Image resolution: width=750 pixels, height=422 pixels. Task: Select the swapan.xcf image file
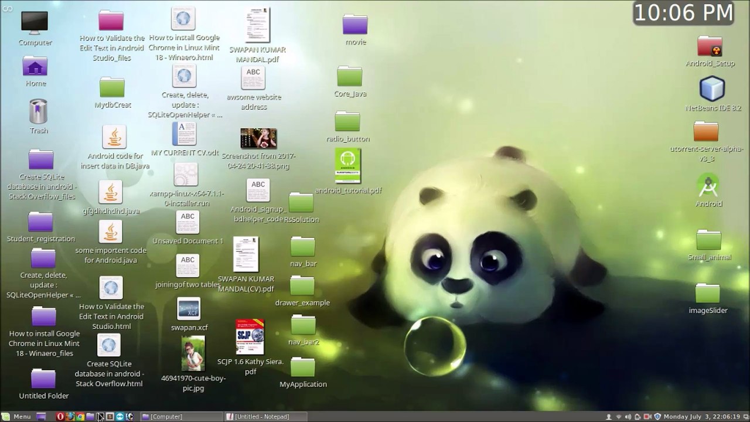[189, 309]
